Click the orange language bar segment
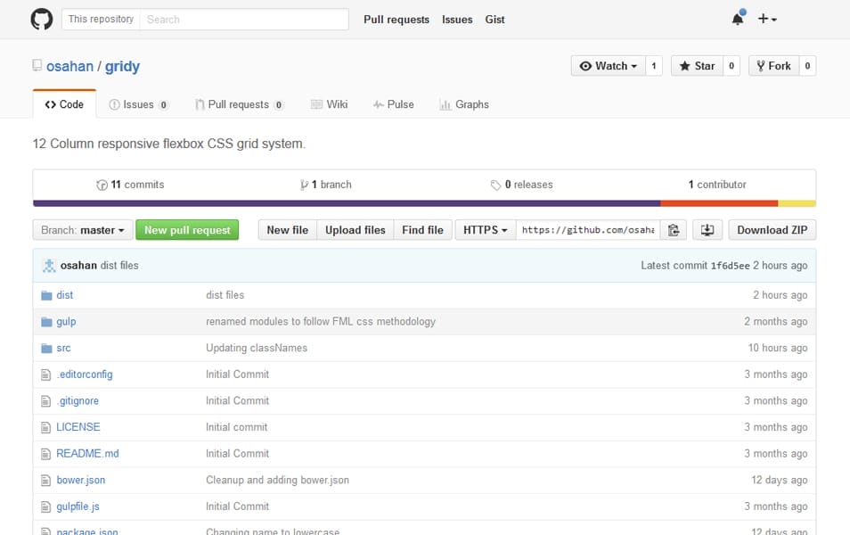850x535 pixels. coord(719,203)
